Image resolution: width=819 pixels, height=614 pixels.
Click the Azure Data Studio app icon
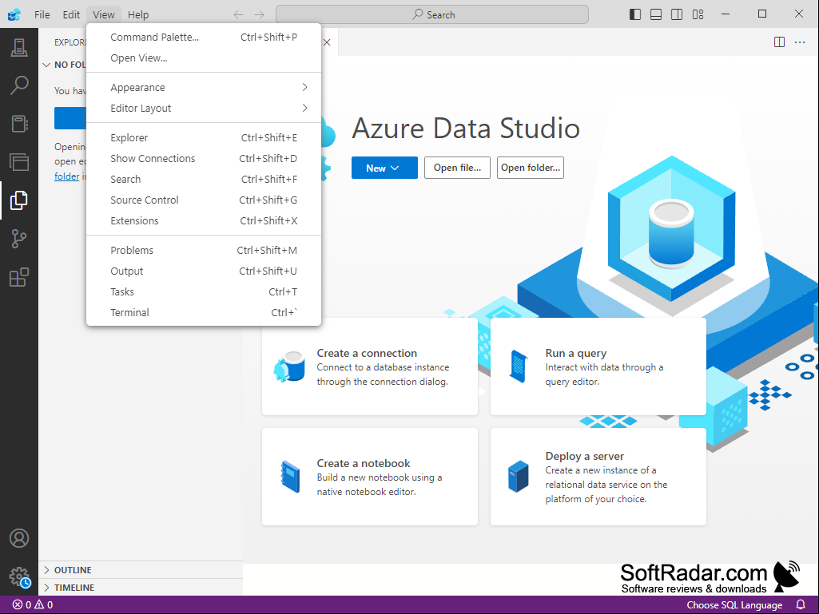pos(14,14)
